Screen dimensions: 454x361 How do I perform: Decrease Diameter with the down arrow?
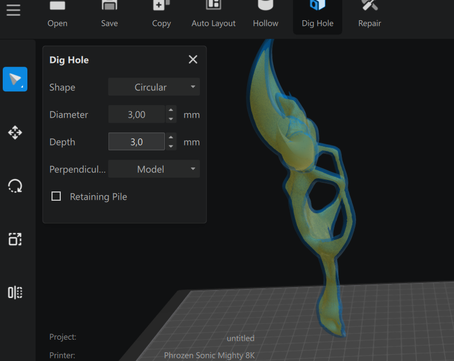[x=171, y=119]
